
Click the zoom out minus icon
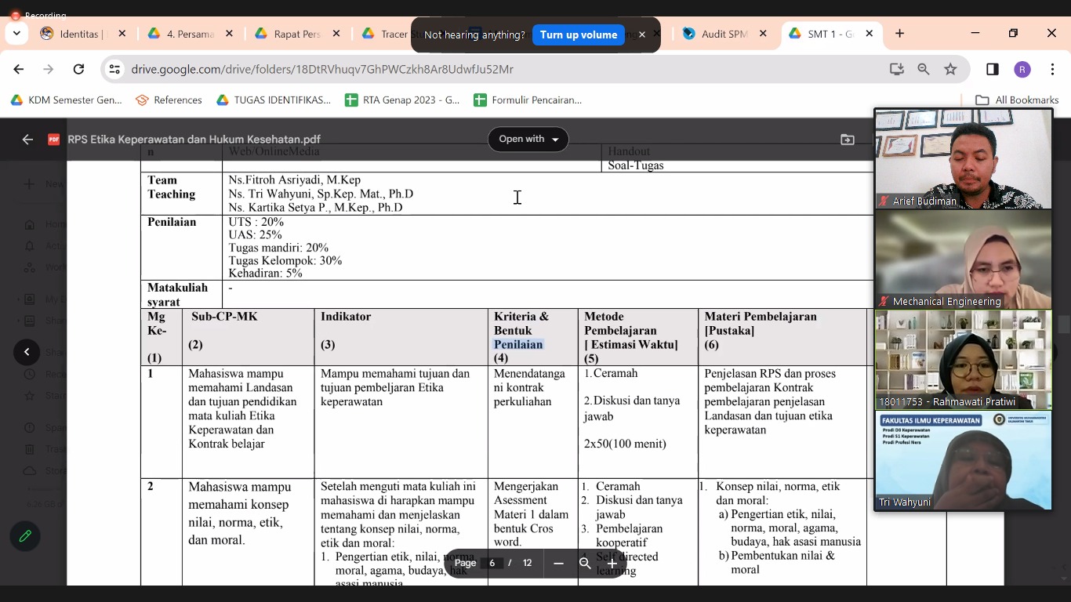[x=558, y=563]
